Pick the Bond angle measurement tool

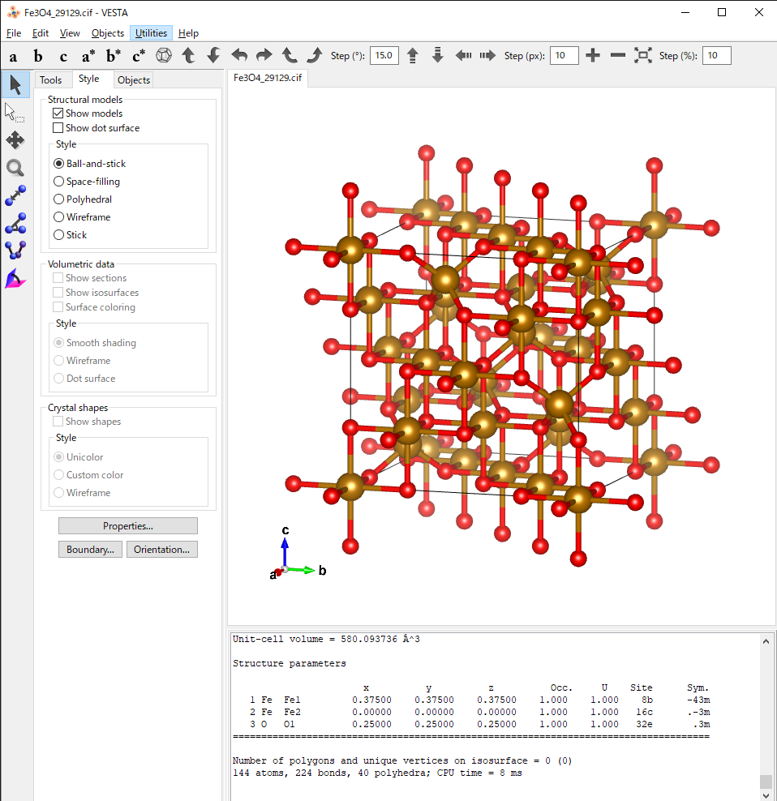tap(15, 223)
